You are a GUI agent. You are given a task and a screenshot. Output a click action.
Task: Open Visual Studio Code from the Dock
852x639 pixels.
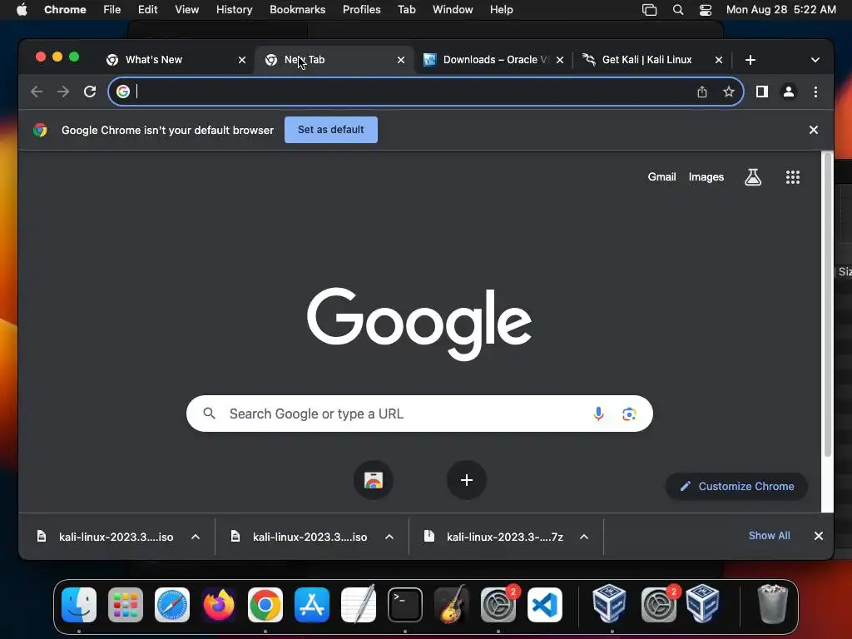pyautogui.click(x=544, y=605)
